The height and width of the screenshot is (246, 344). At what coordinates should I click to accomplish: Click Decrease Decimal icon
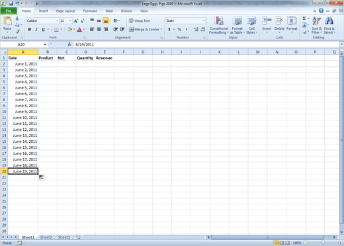tap(203, 29)
